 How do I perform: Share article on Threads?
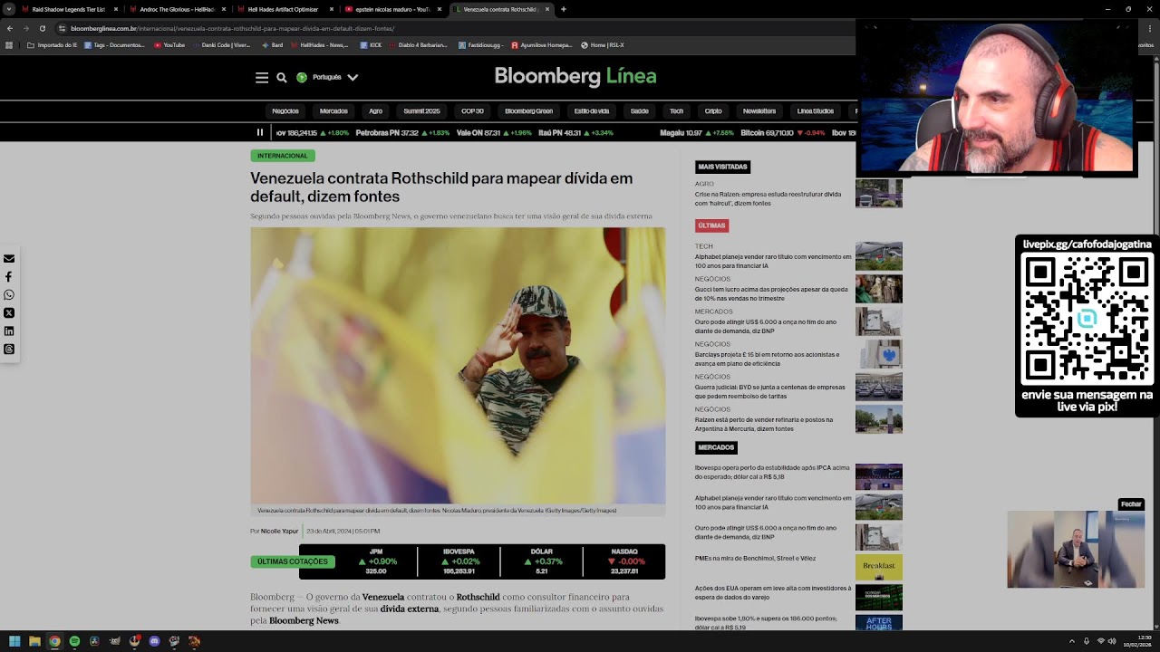click(9, 350)
